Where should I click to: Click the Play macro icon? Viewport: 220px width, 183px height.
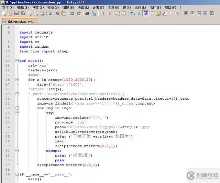[x=199, y=13]
